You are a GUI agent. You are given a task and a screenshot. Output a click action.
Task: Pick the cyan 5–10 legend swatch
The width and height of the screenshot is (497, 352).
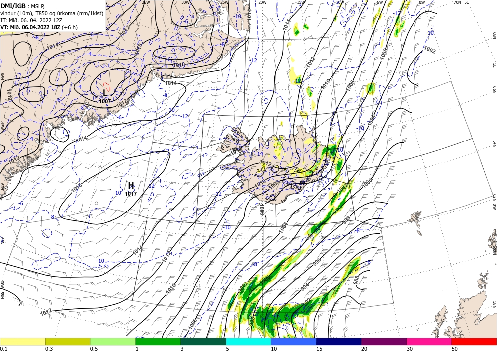(x=248, y=341)
